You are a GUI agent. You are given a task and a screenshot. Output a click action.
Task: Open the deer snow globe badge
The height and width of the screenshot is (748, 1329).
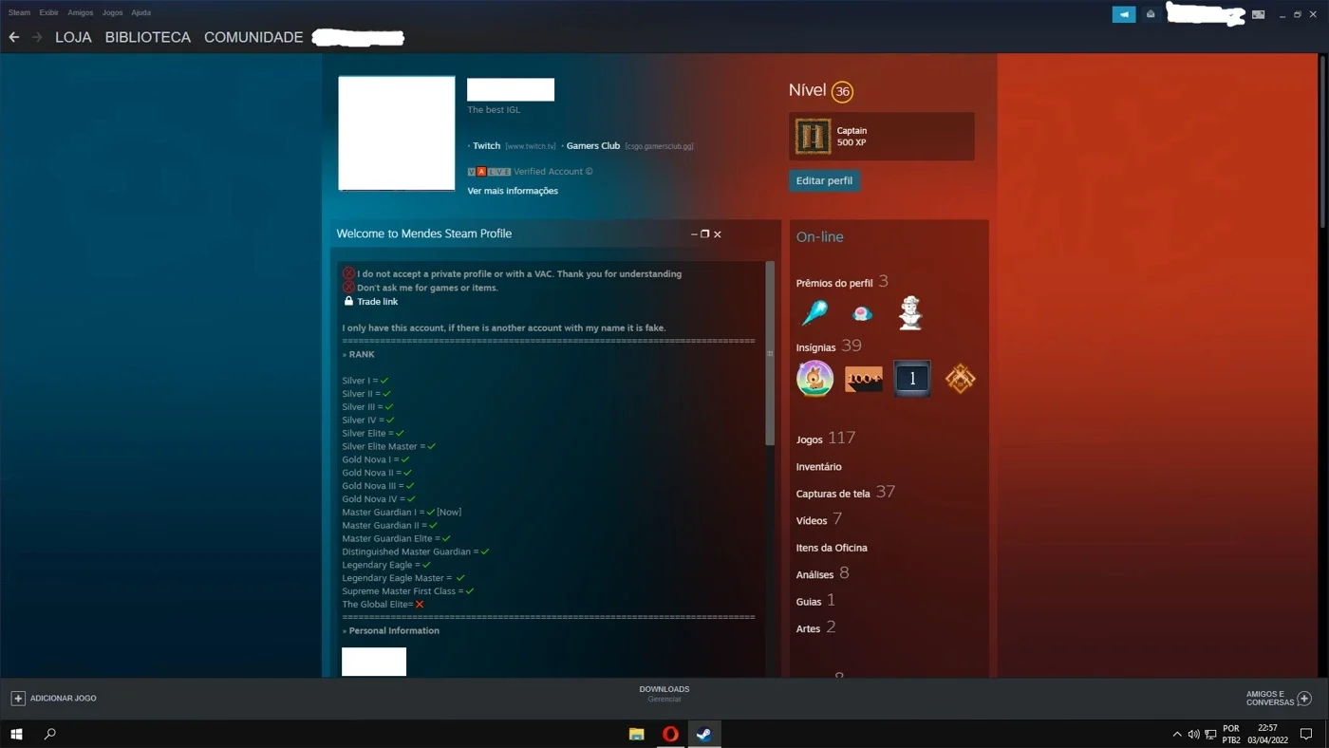(x=814, y=379)
